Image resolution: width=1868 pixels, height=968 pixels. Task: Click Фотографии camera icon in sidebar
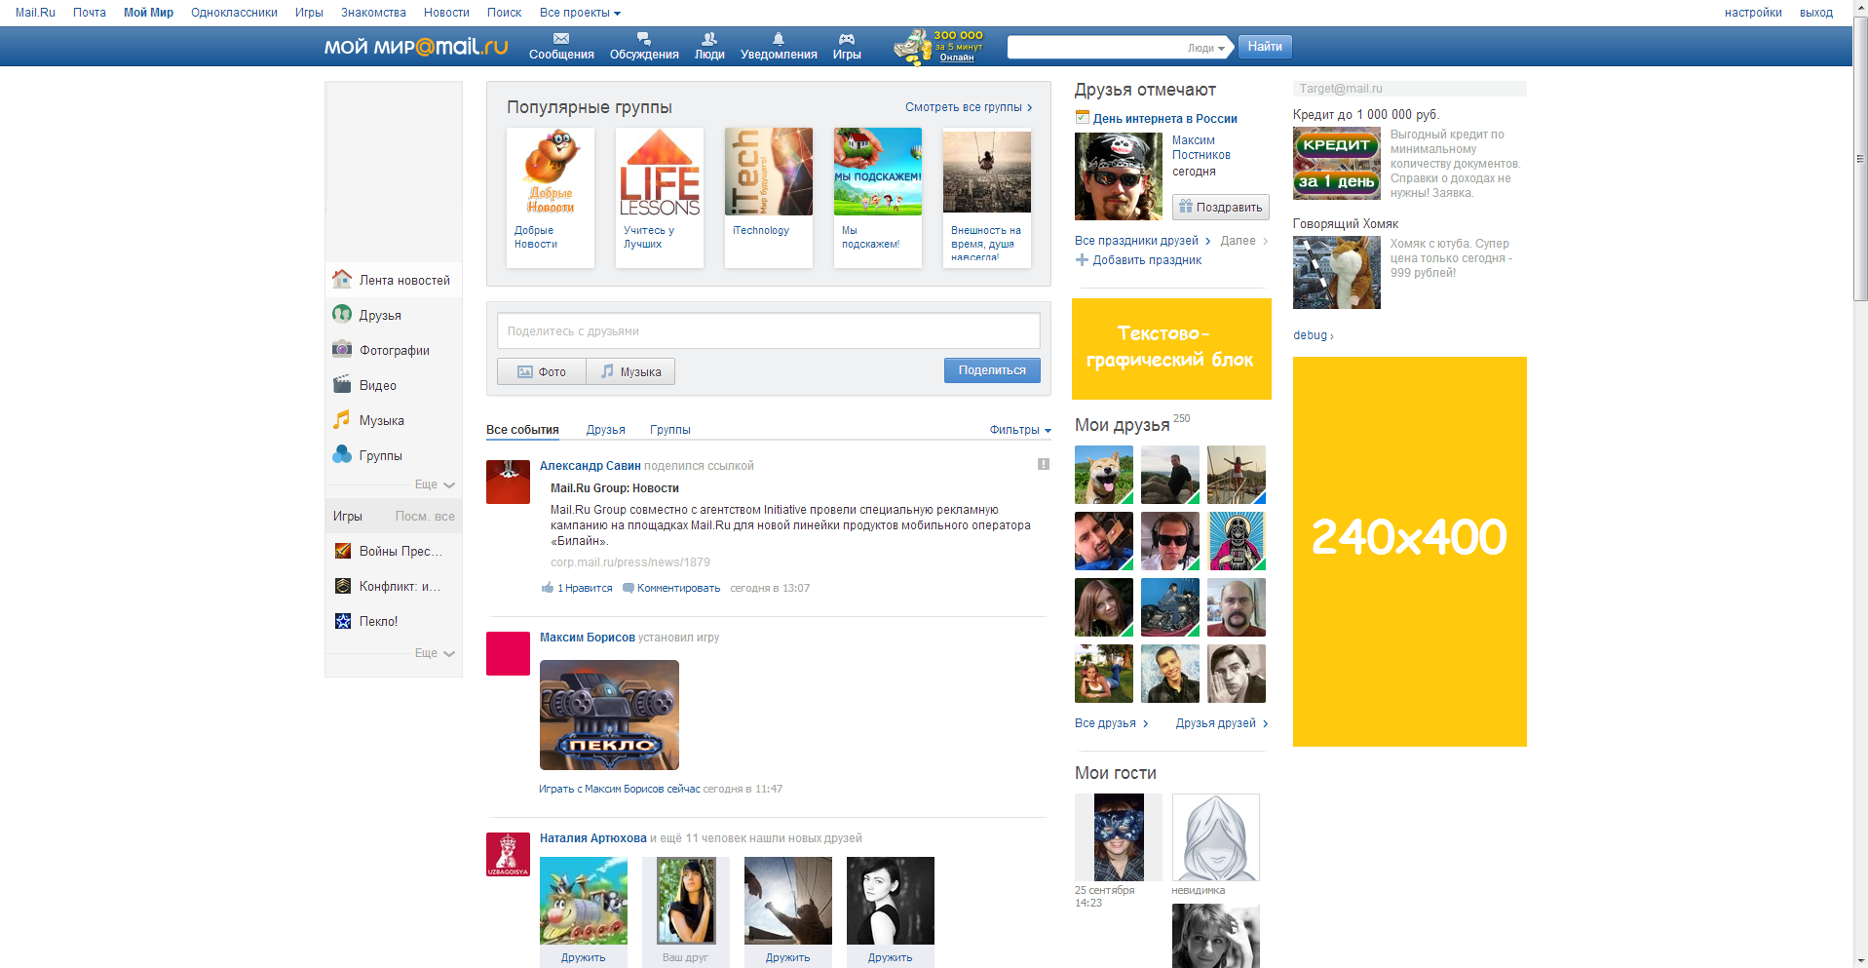point(342,349)
